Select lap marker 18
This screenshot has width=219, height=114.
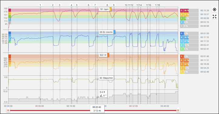coord(159,5)
